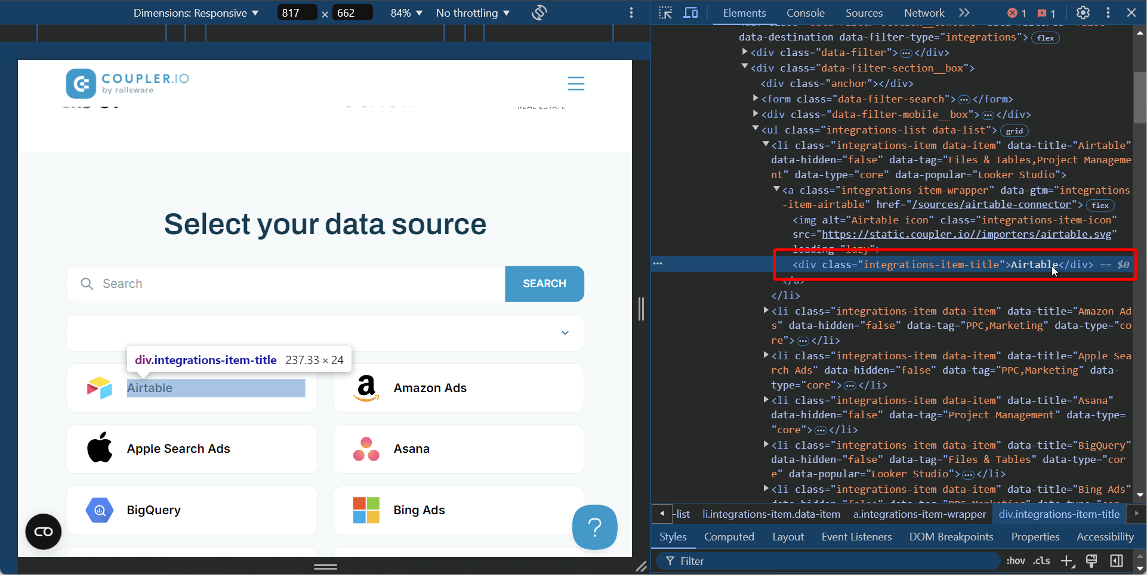Toggle the .cls element classes panel
The image size is (1147, 575).
pyautogui.click(x=1041, y=561)
